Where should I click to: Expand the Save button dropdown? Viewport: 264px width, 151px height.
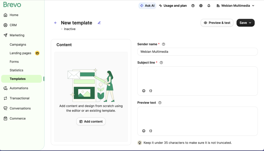click(250, 23)
